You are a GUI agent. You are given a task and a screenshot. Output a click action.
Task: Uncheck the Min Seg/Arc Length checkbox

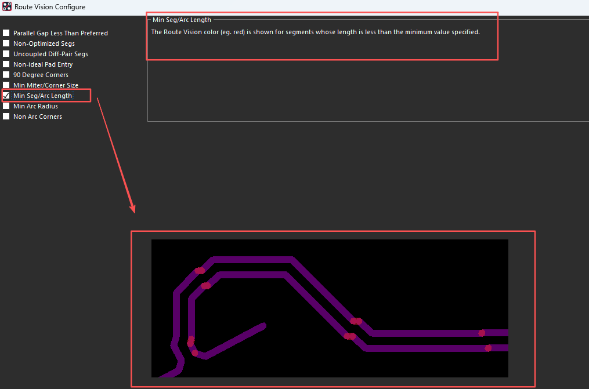(6, 96)
